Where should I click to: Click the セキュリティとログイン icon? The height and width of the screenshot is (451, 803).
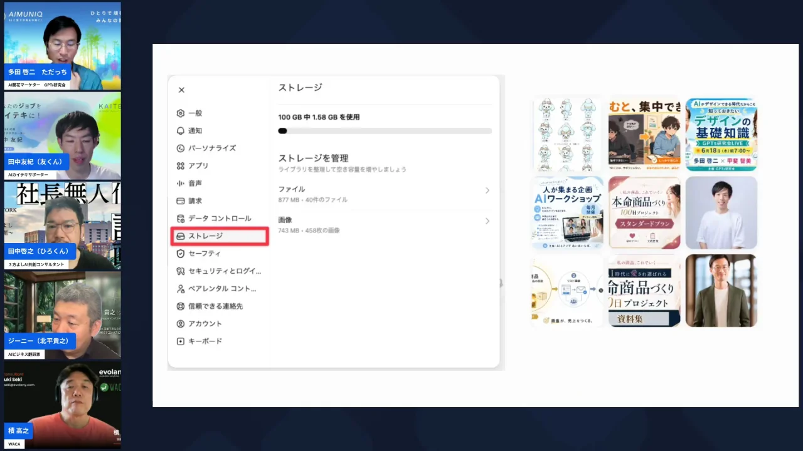[x=181, y=271]
